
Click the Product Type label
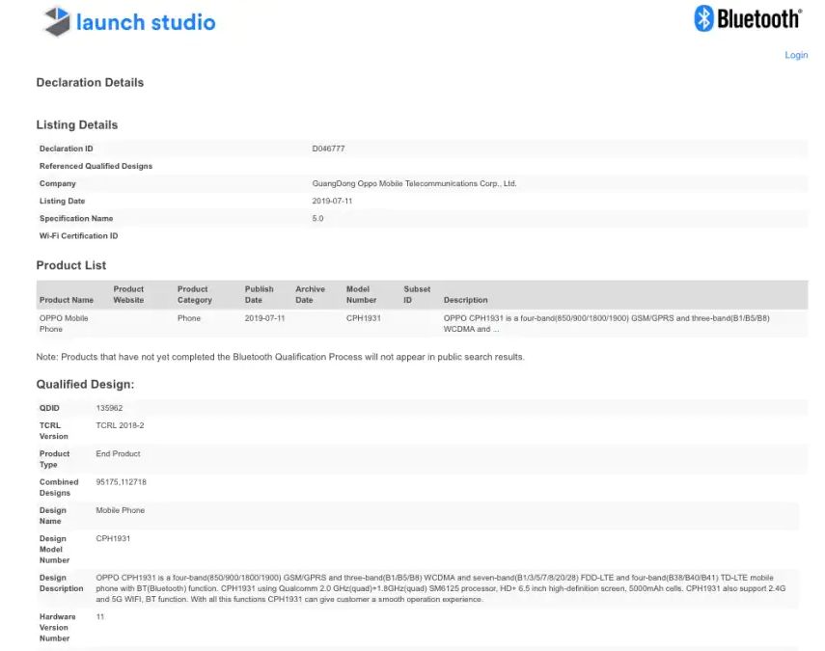pyautogui.click(x=54, y=459)
